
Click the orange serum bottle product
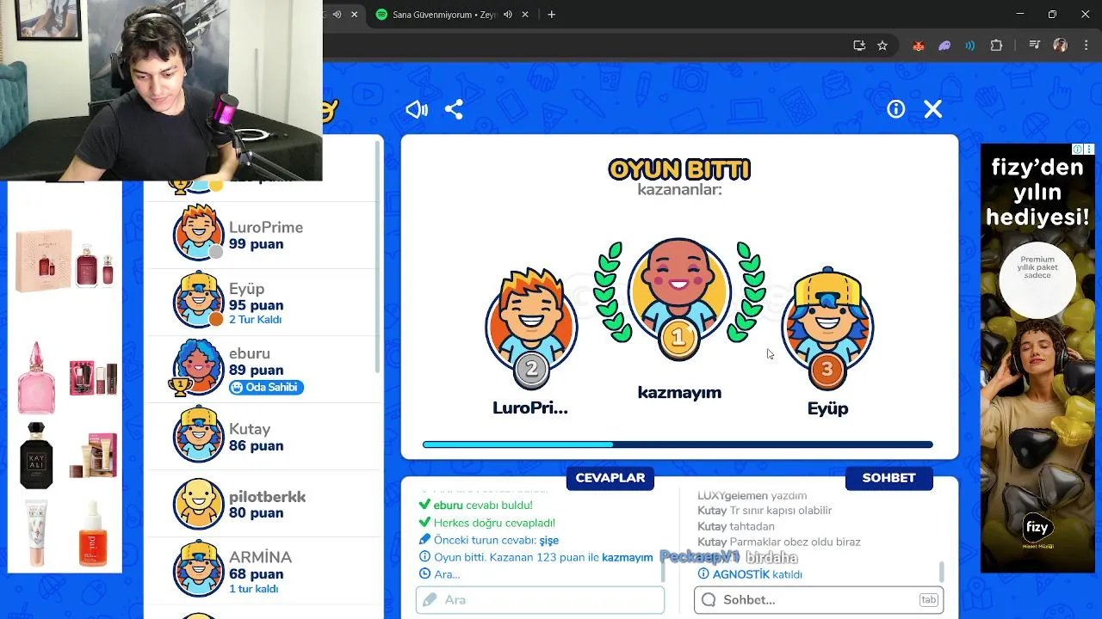tap(93, 534)
